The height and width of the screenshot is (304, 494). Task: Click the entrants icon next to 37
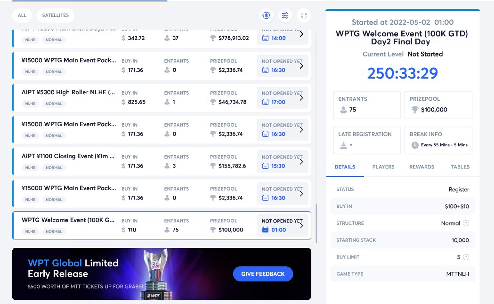click(x=167, y=38)
